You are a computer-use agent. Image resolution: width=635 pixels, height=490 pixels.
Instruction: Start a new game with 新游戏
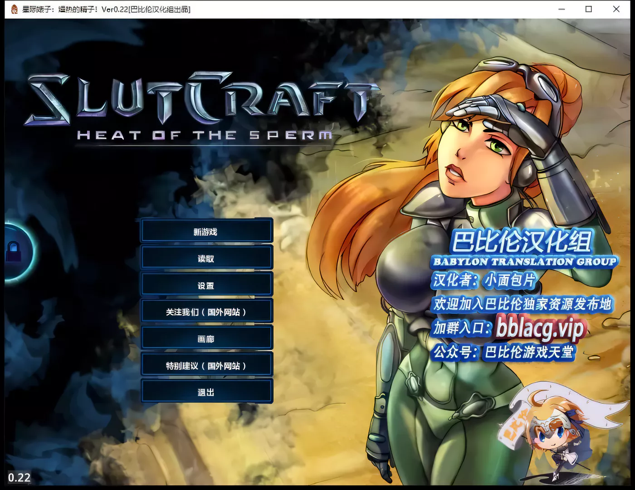(206, 231)
